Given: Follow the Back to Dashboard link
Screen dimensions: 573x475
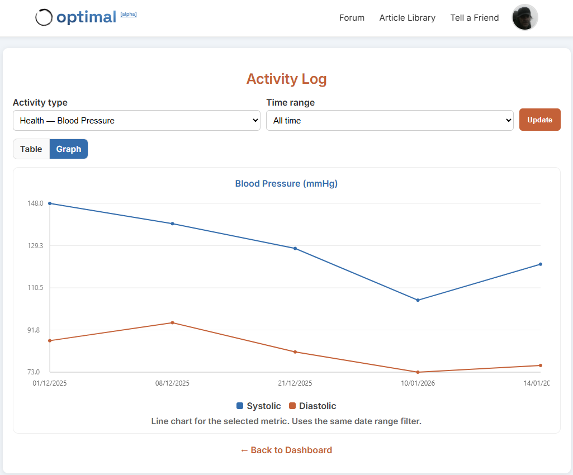Looking at the screenshot, I should [286, 450].
